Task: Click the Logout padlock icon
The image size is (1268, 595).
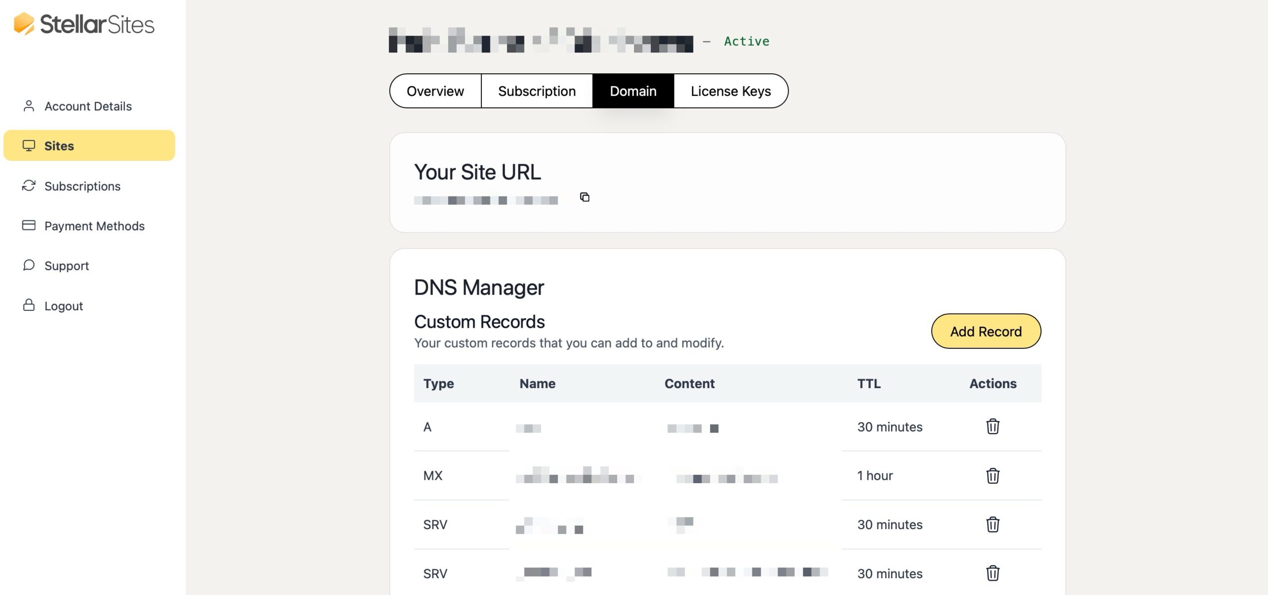Action: tap(28, 305)
